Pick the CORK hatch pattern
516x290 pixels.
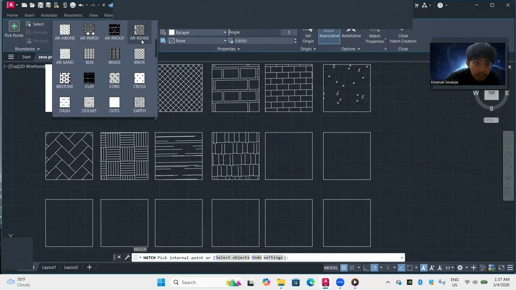pos(114,81)
